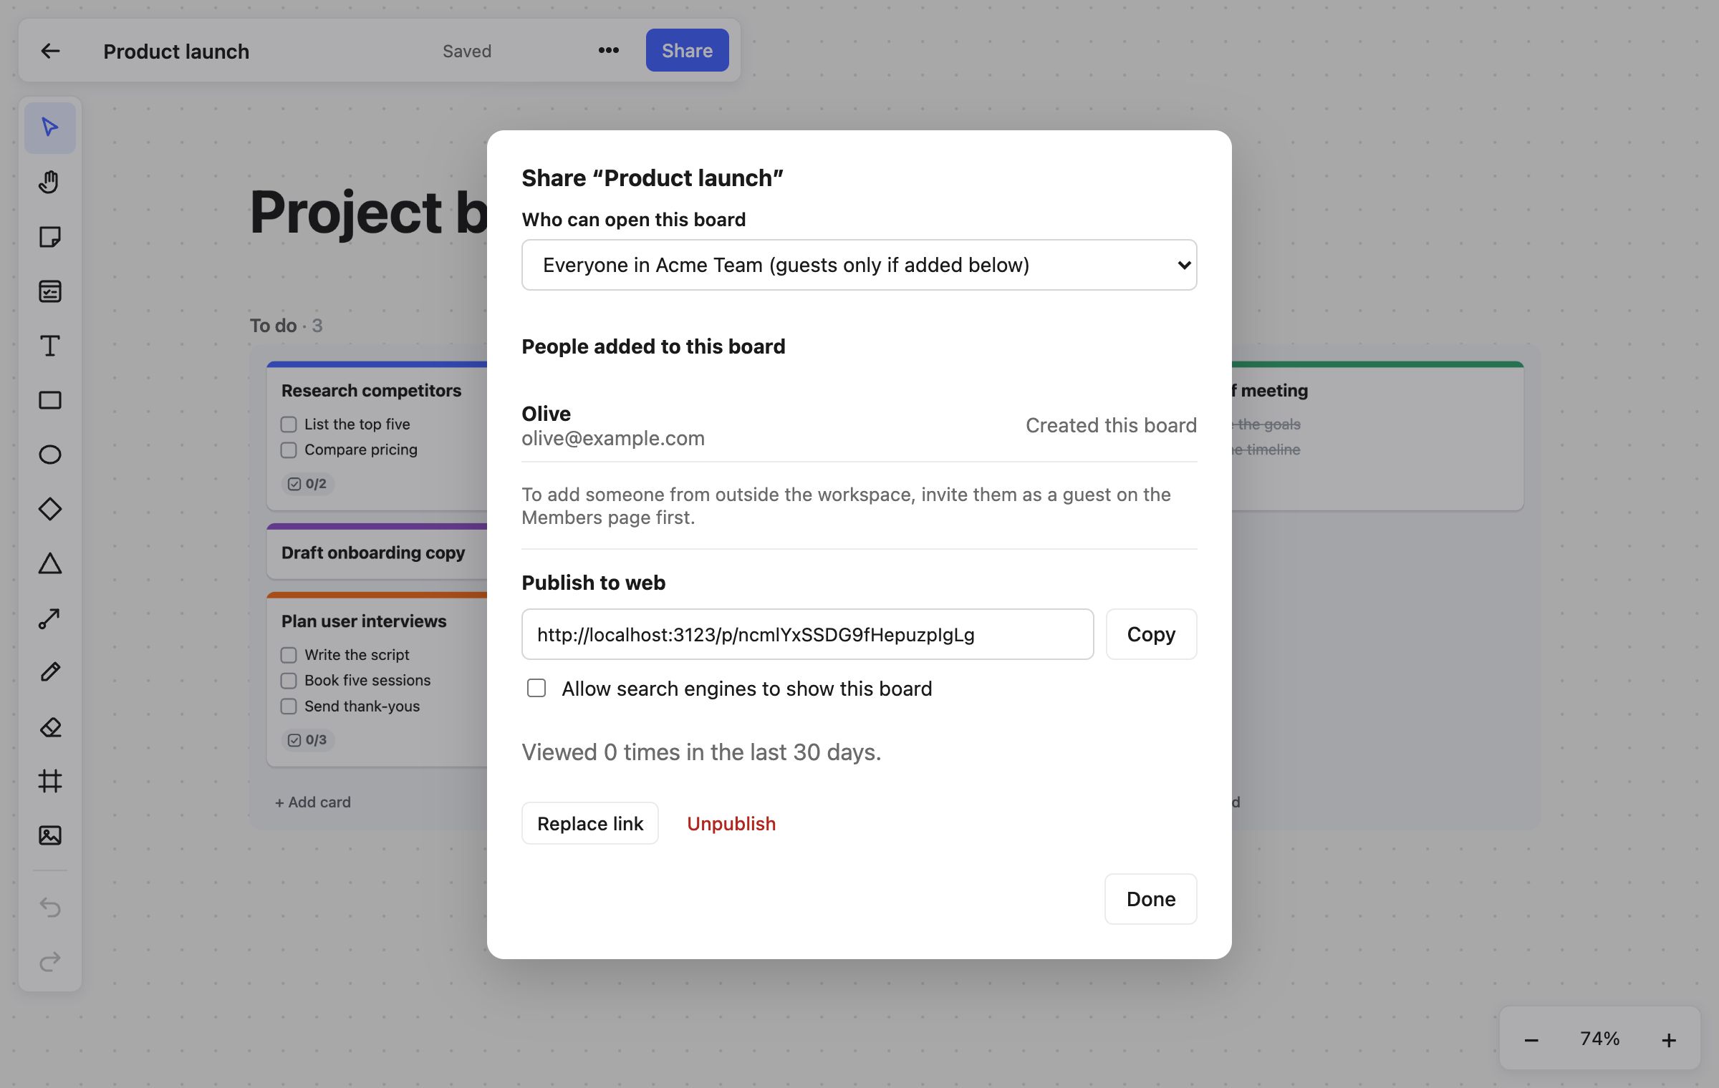Zoom out with the minus button
1719x1088 pixels.
[x=1531, y=1039]
